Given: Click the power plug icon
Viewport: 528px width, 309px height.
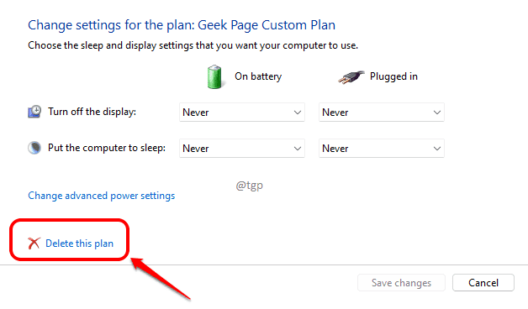Looking at the screenshot, I should coord(351,77).
